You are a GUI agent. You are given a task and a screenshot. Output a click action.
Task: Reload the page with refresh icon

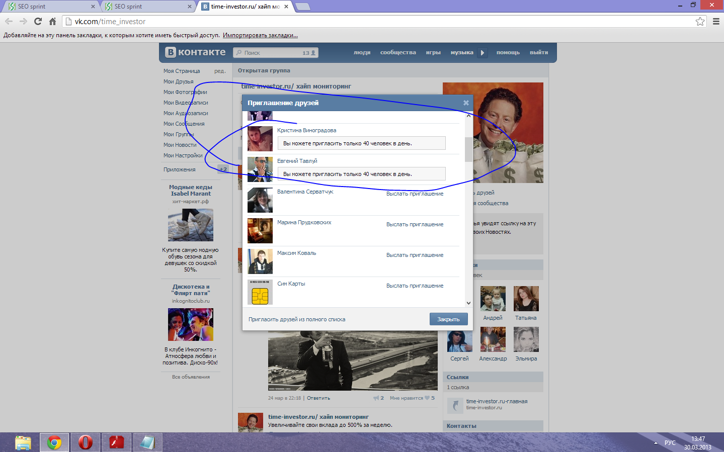click(x=38, y=22)
